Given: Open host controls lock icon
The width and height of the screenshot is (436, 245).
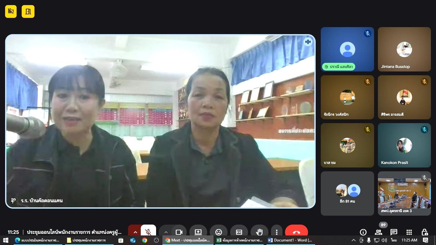Looking at the screenshot, I should [x=425, y=232].
